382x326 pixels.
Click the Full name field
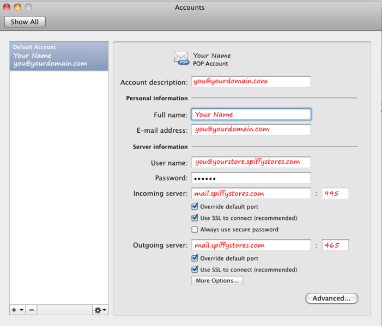[251, 114]
